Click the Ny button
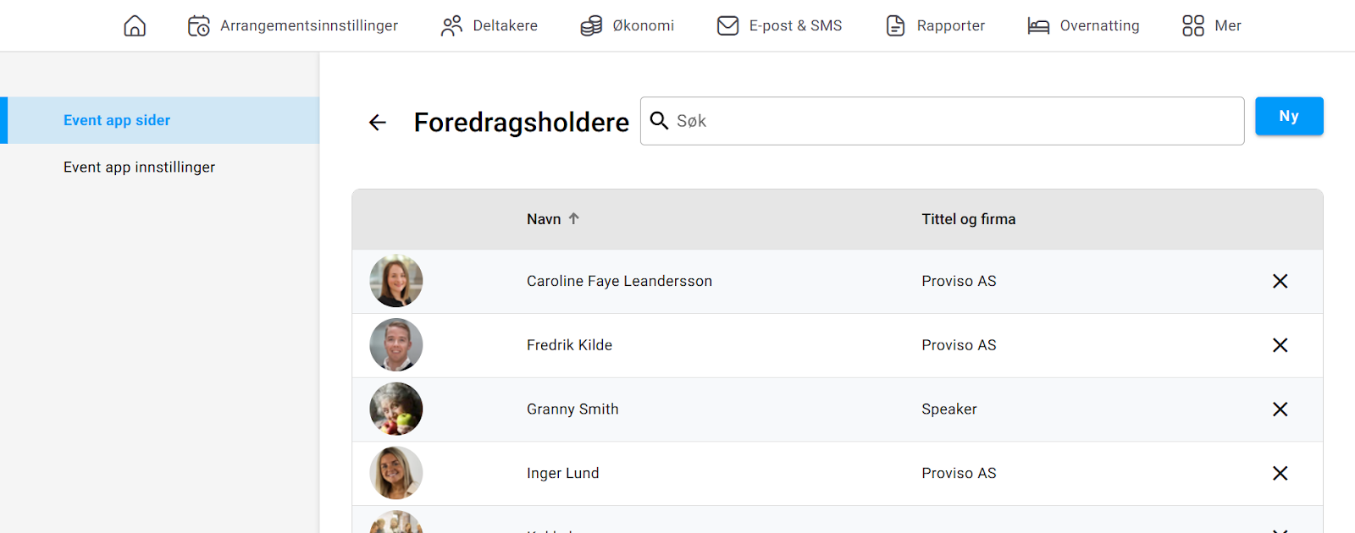Viewport: 1355px width, 533px height. click(x=1289, y=116)
